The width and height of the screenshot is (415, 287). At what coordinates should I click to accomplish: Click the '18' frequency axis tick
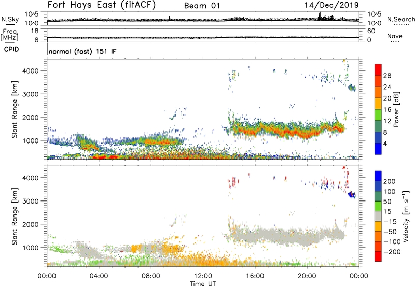[x=35, y=31]
